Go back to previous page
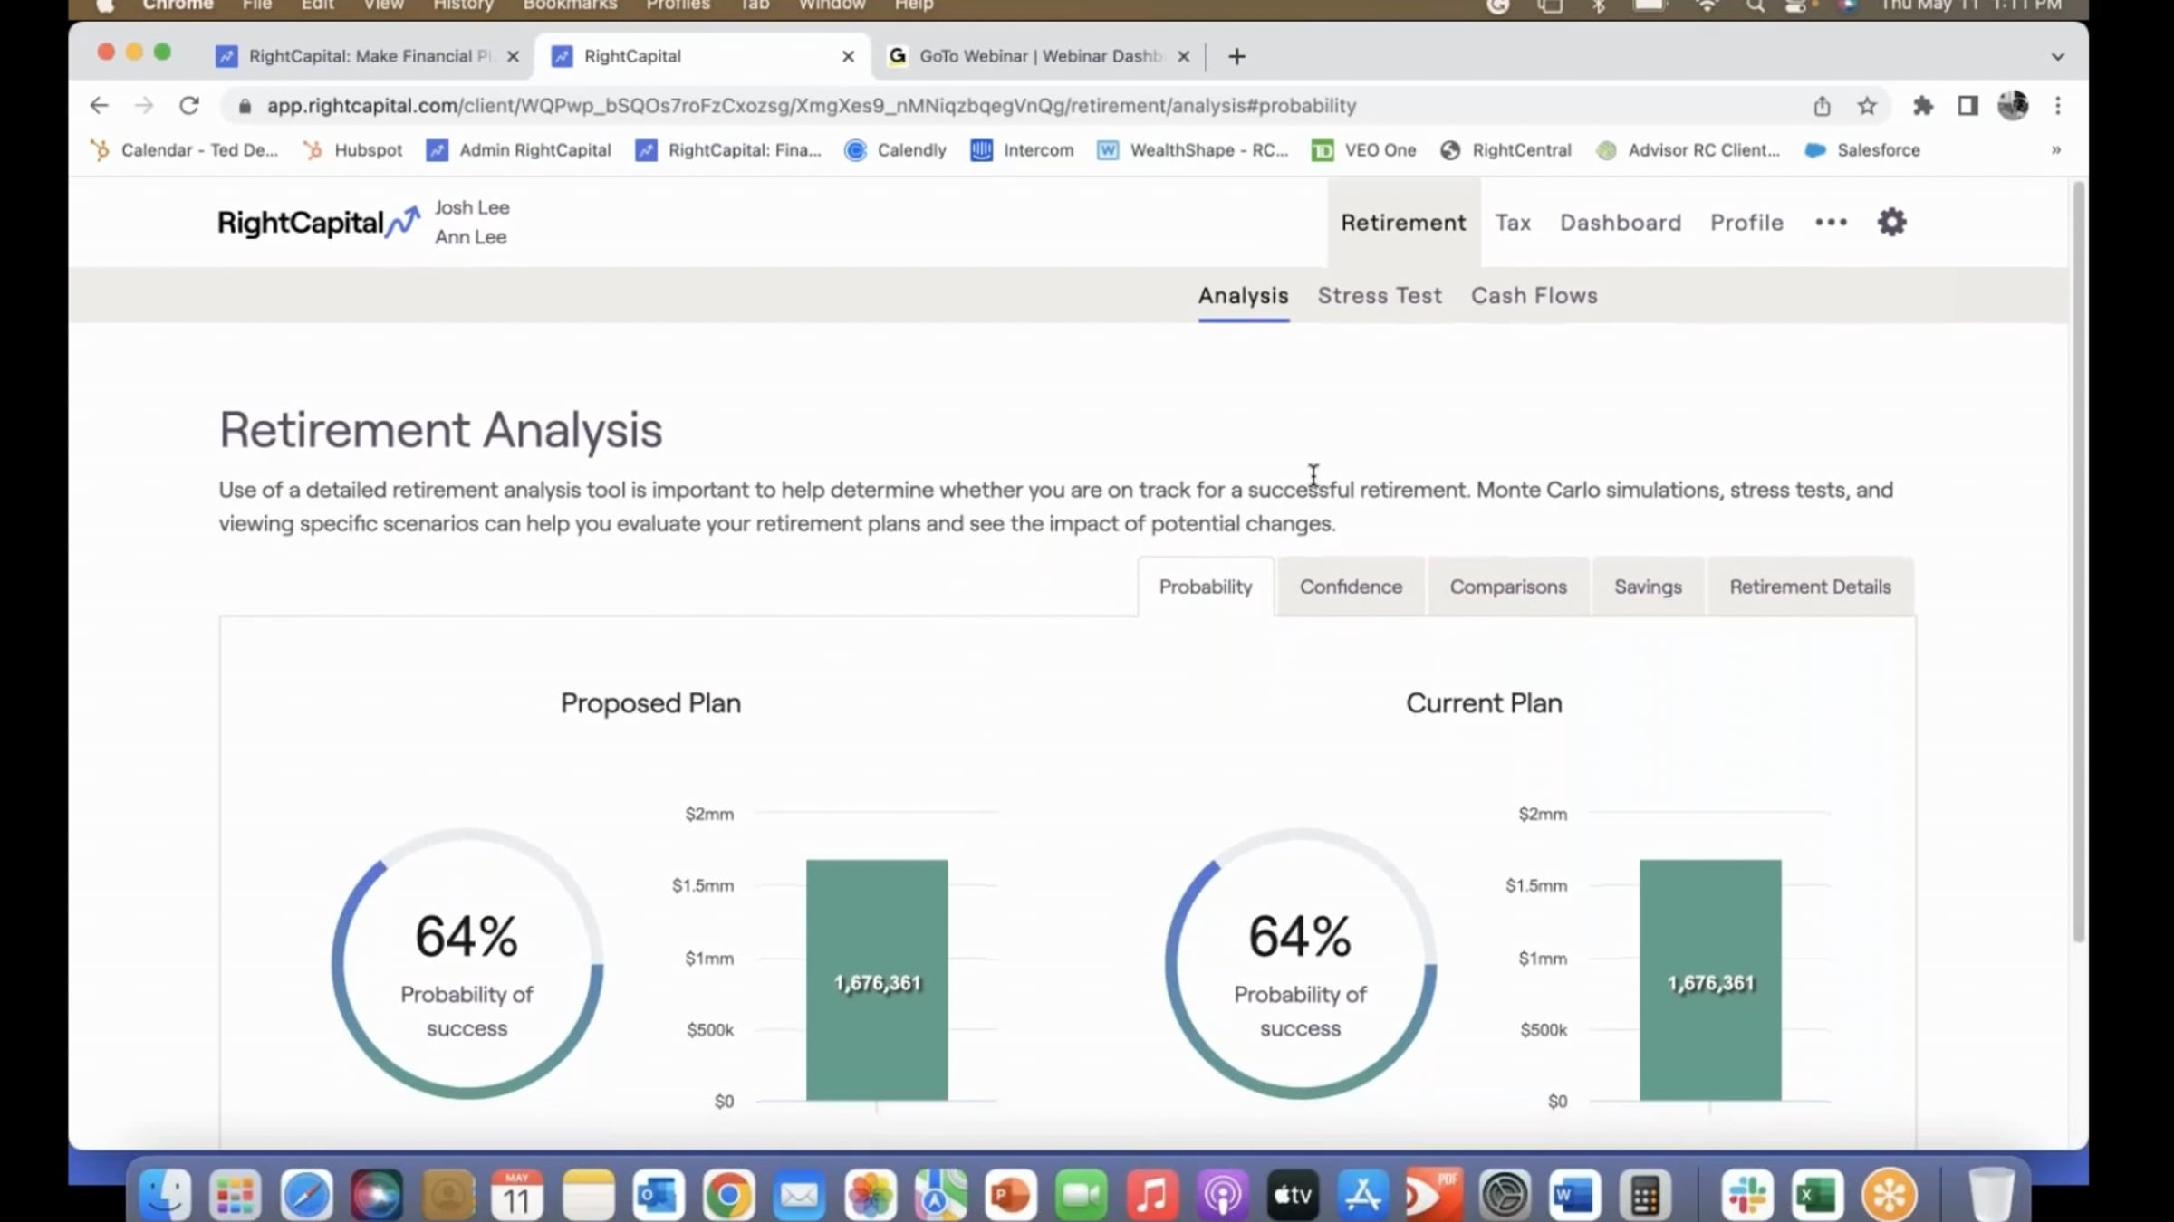The width and height of the screenshot is (2174, 1222). click(x=99, y=106)
